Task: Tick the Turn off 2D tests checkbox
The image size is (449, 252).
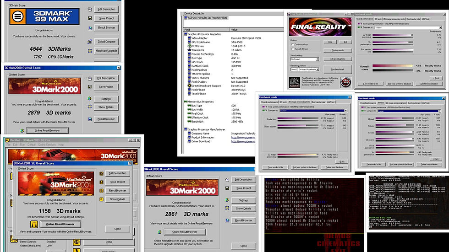Action: point(292,49)
